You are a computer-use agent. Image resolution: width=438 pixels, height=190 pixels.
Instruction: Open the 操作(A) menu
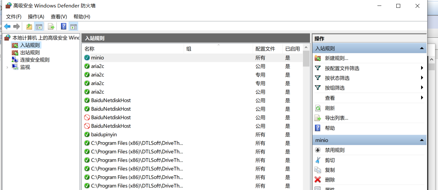click(36, 17)
